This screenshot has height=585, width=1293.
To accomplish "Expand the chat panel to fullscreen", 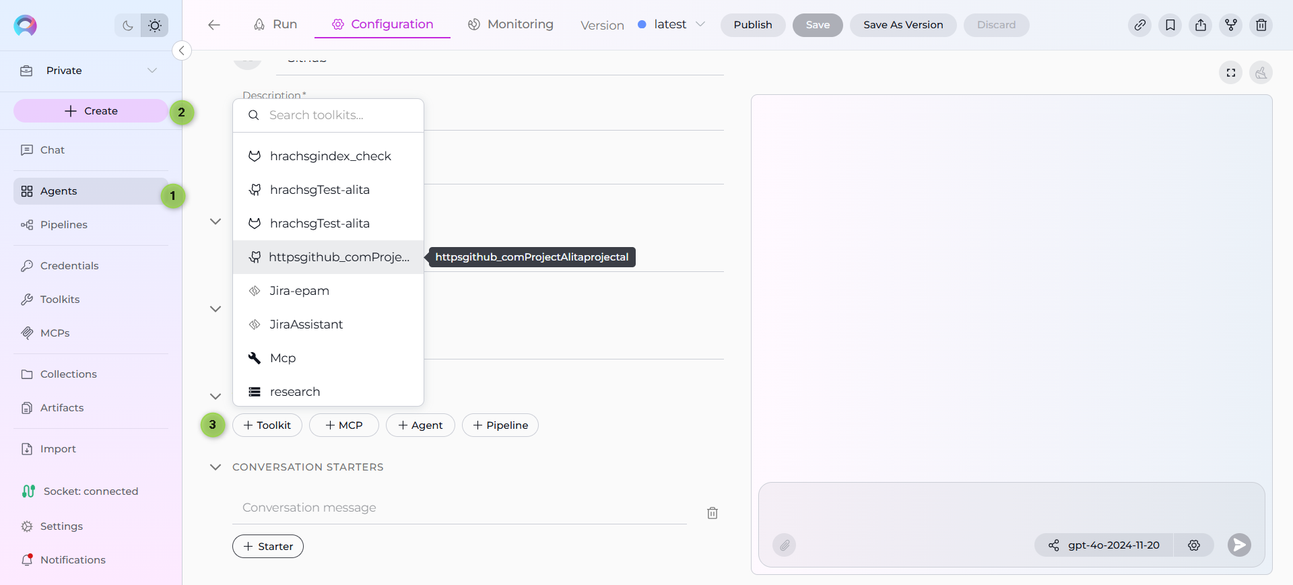I will (x=1230, y=73).
